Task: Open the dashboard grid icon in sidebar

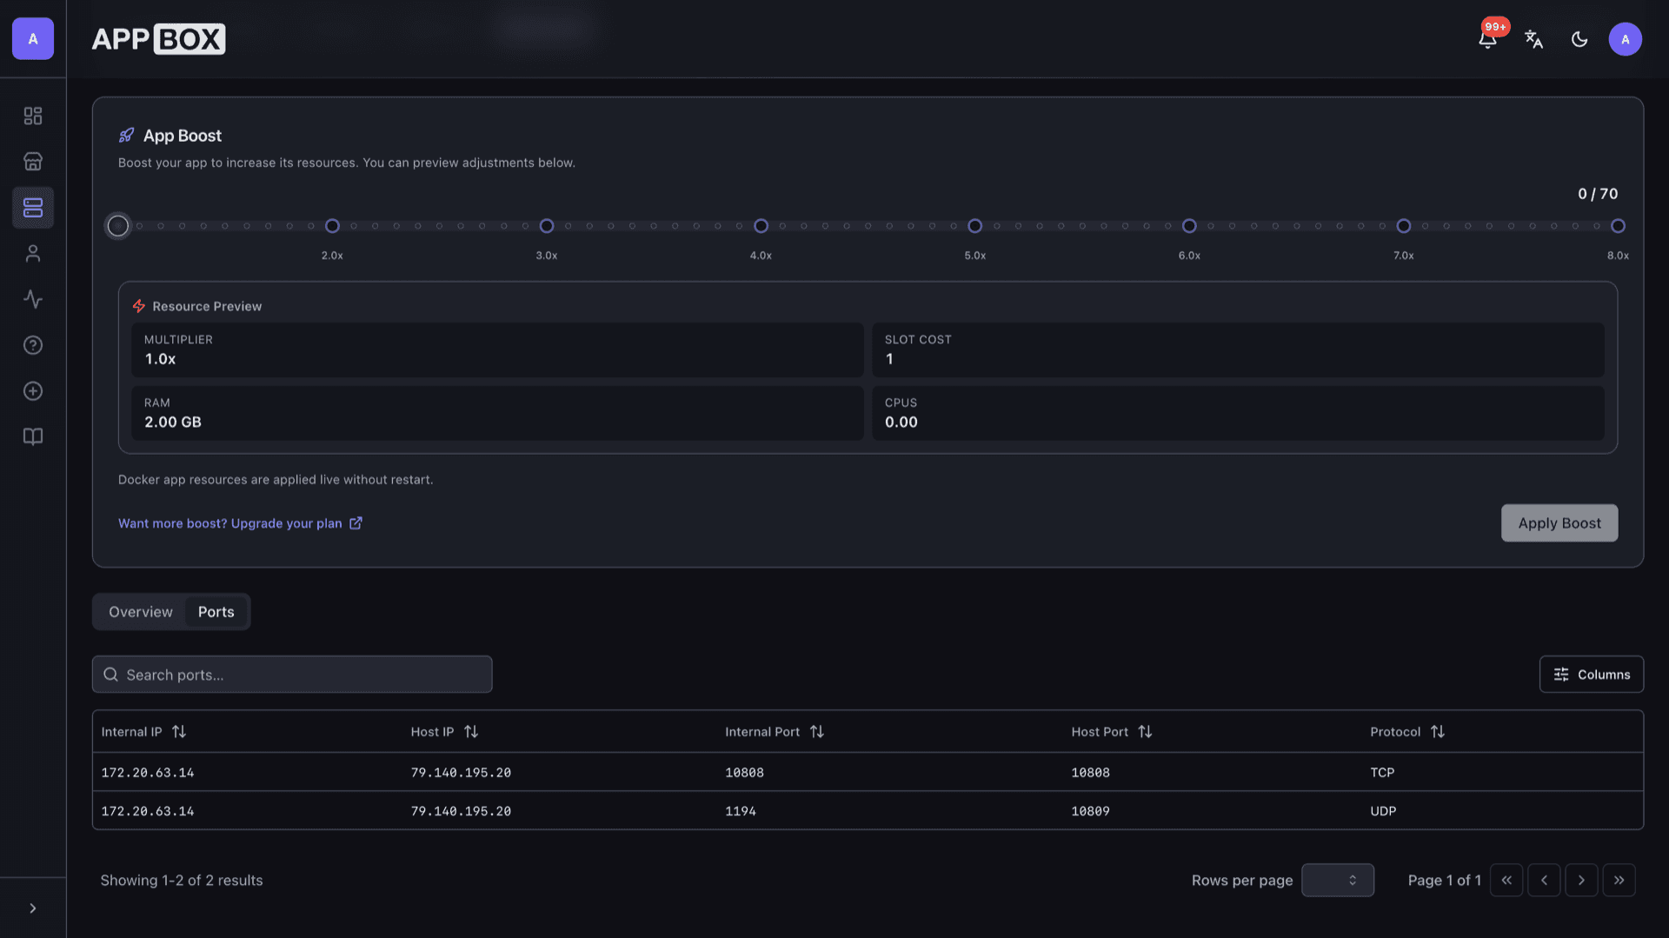Action: pos(33,116)
